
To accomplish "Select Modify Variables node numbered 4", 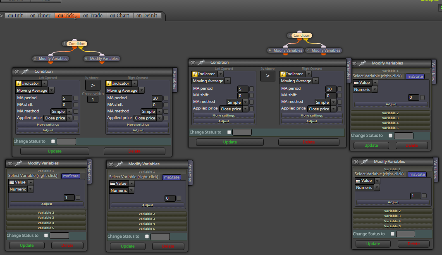I will point(287,50).
